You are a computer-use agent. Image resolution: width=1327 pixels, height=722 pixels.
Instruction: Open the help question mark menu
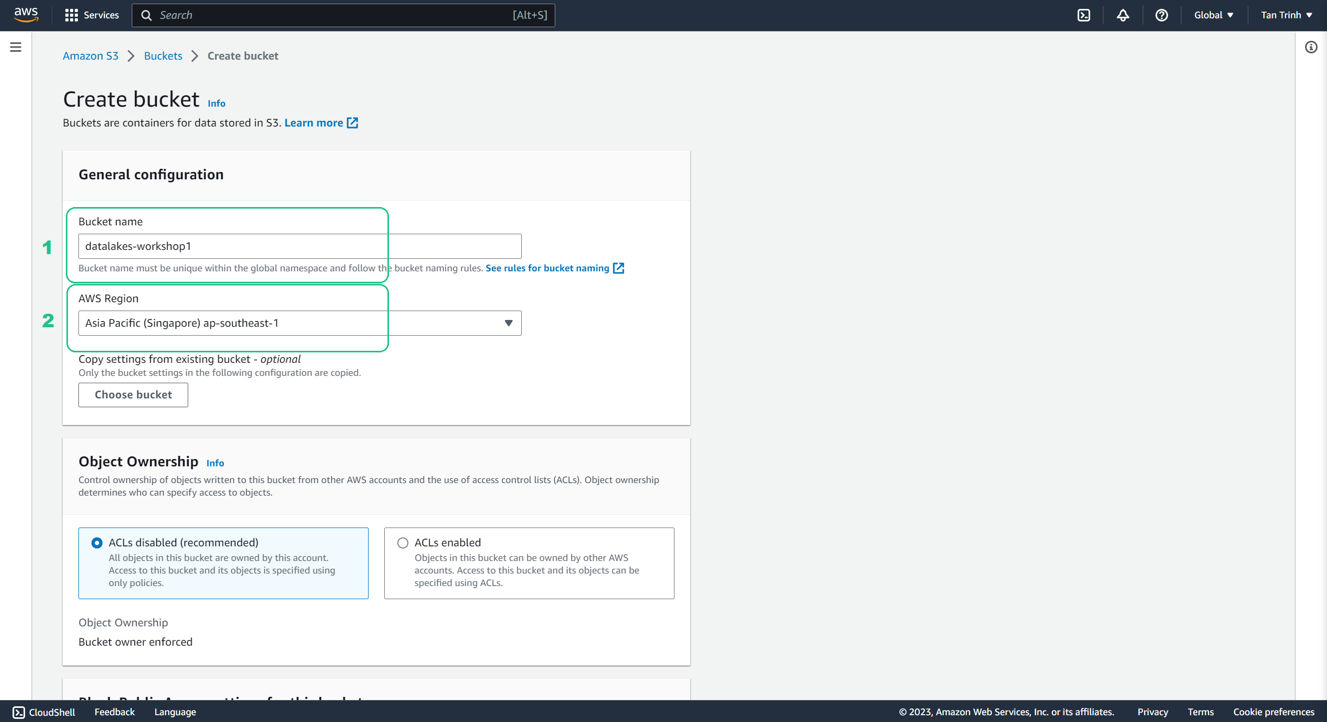1161,15
